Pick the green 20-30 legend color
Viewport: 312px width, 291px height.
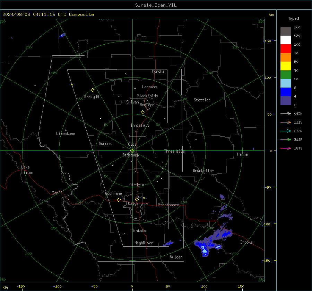coord(286,75)
